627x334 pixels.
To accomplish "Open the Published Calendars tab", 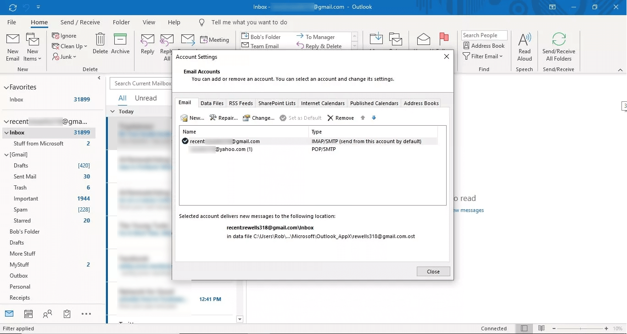I will point(374,103).
